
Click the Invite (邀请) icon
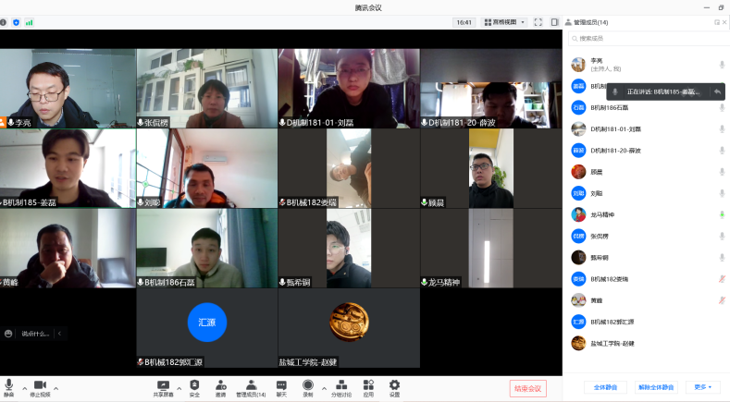pos(221,386)
